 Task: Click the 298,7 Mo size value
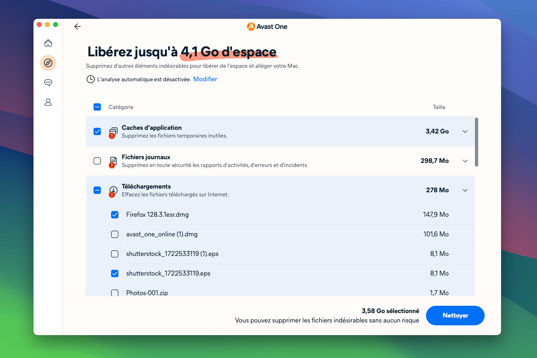click(435, 161)
